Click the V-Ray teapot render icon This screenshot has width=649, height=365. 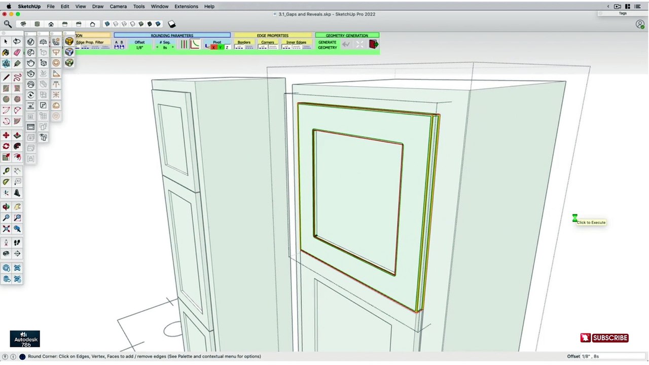click(30, 63)
